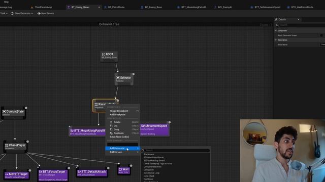
Task: Close the Details panel tab
Action: pos(299,19)
